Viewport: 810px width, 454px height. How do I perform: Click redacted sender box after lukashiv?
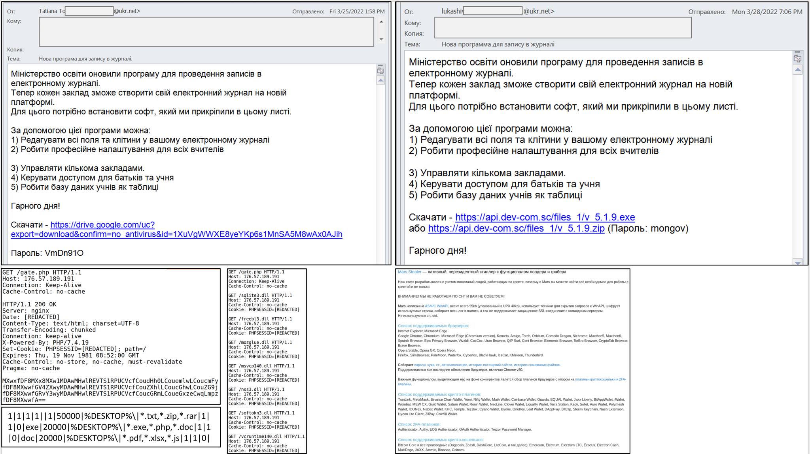(x=492, y=11)
